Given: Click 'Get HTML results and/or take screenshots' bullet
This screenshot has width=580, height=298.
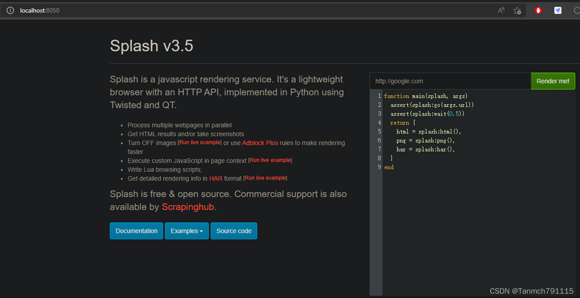Looking at the screenshot, I should [186, 134].
